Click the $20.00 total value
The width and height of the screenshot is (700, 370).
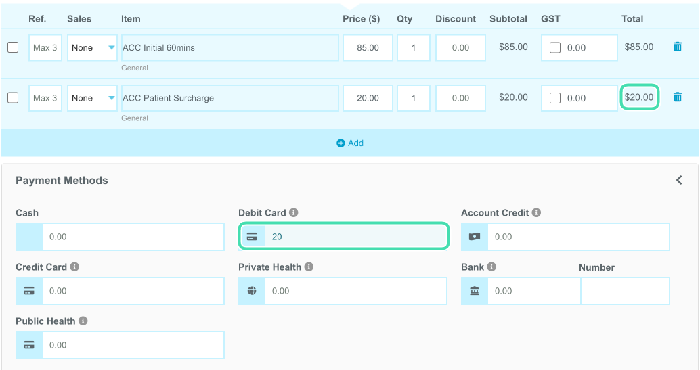[639, 97]
